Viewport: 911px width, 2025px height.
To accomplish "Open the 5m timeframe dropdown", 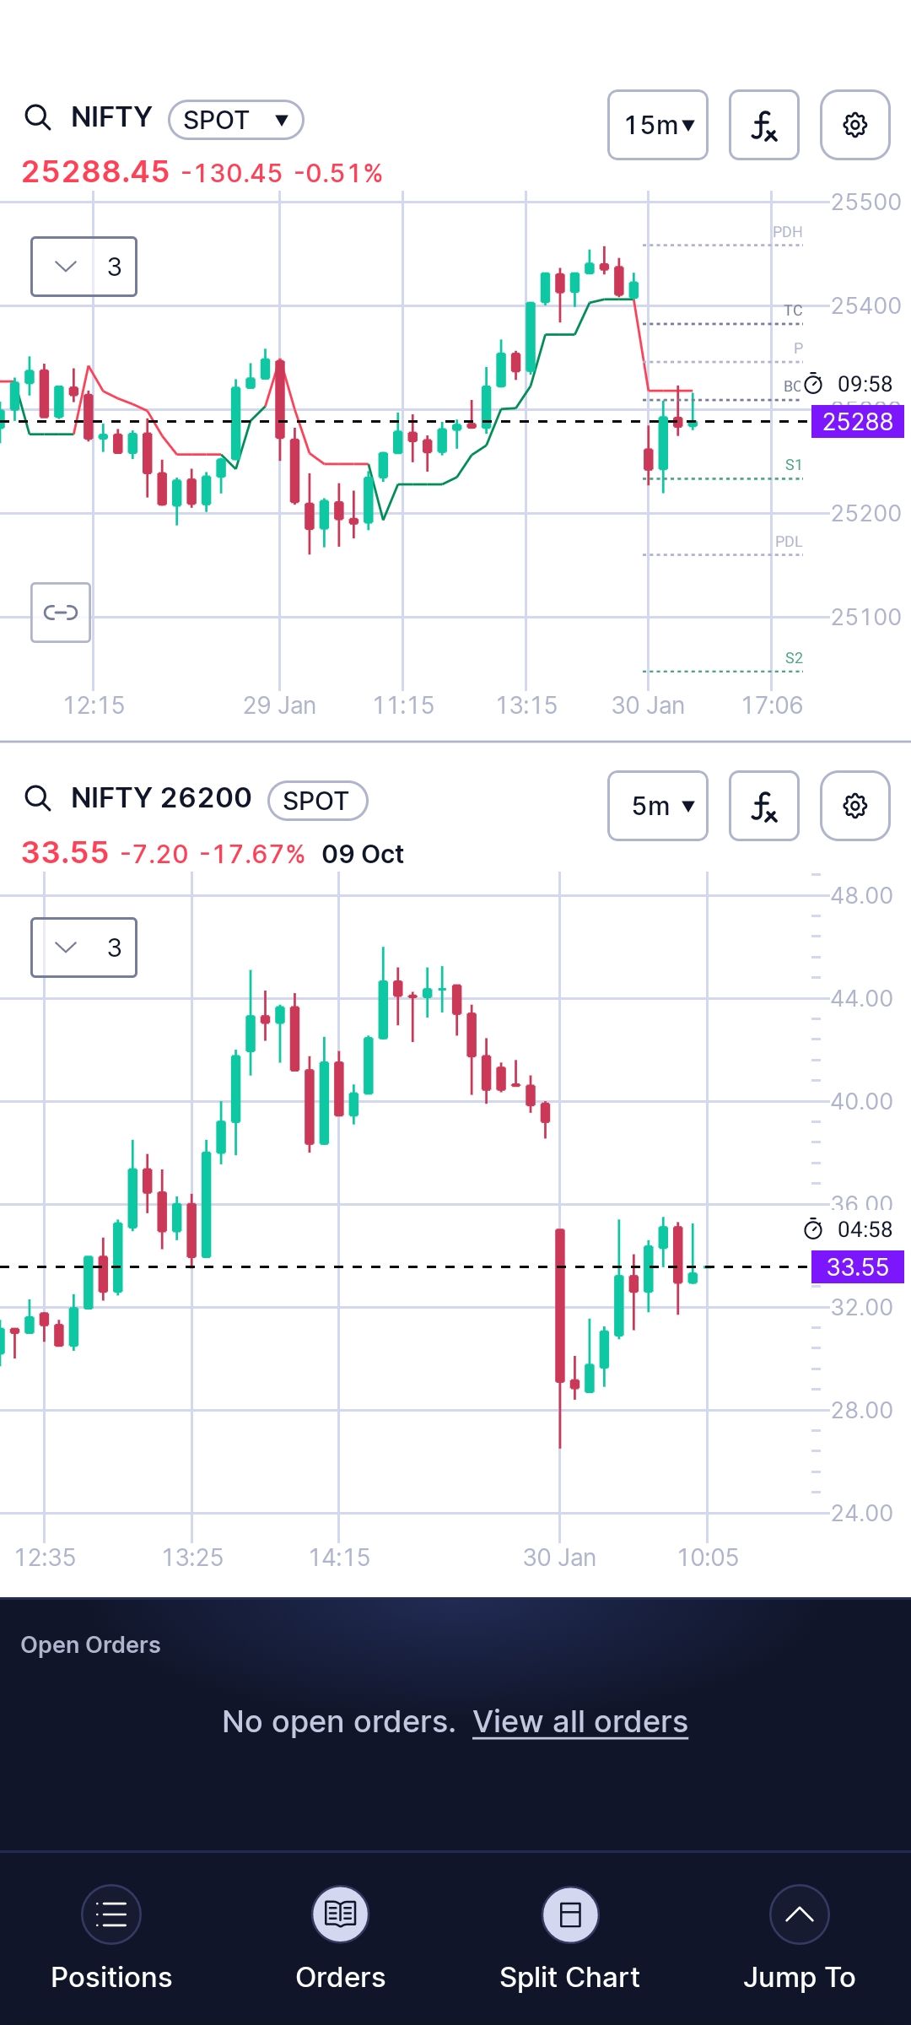I will pyautogui.click(x=658, y=806).
